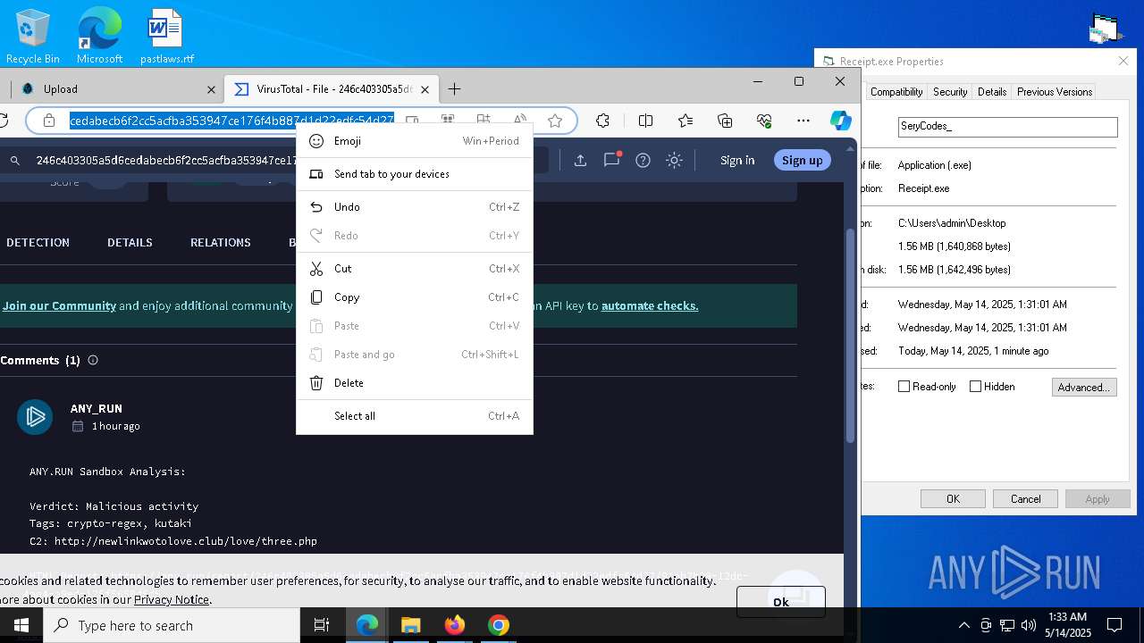The height and width of the screenshot is (643, 1144).
Task: Open Details tab in Properties window
Action: pyautogui.click(x=992, y=92)
